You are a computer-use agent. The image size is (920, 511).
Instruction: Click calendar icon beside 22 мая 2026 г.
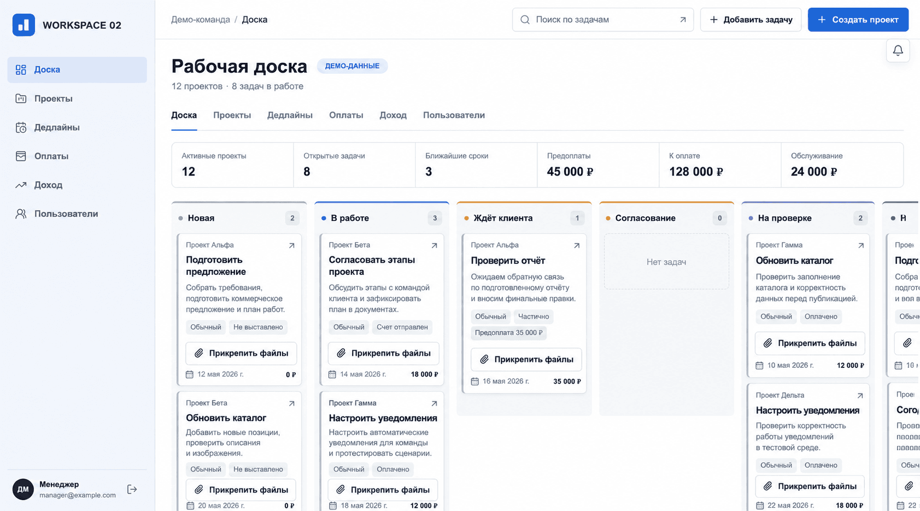pos(760,506)
